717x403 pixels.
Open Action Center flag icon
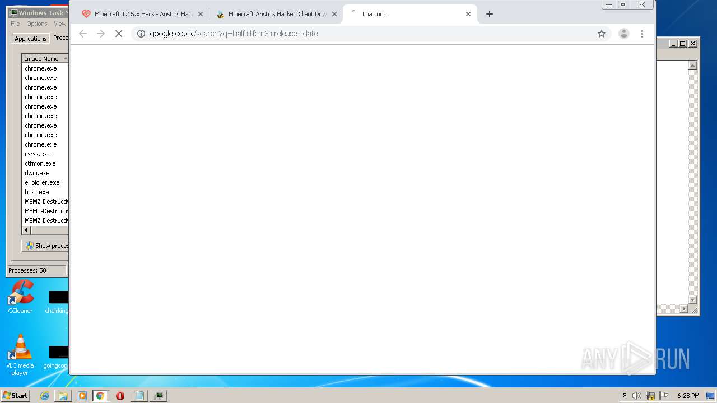(664, 396)
